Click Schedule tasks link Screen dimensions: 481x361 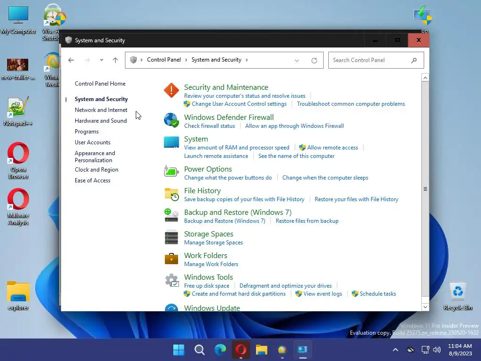378,294
